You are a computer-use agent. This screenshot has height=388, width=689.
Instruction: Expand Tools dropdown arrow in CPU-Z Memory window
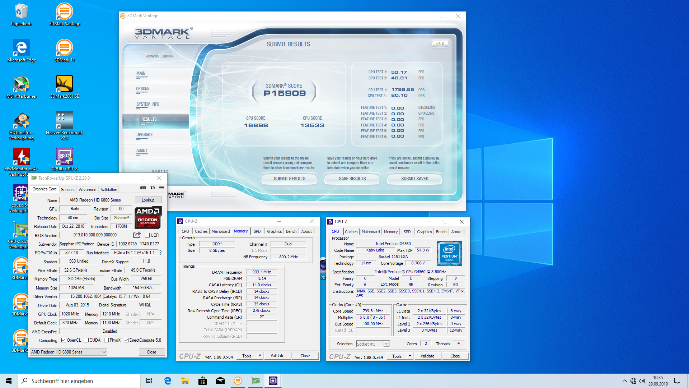coord(260,356)
